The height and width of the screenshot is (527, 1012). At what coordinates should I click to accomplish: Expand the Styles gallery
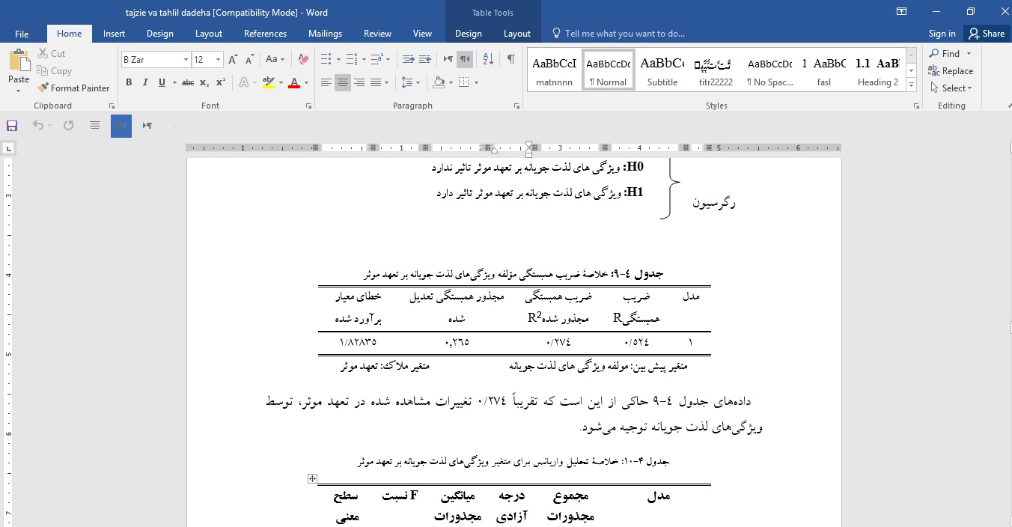pyautogui.click(x=911, y=85)
